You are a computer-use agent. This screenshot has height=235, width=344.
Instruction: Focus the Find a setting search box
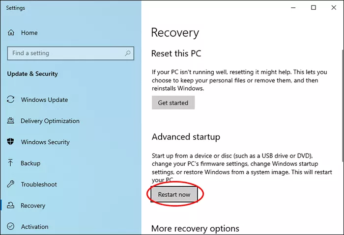[64, 53]
